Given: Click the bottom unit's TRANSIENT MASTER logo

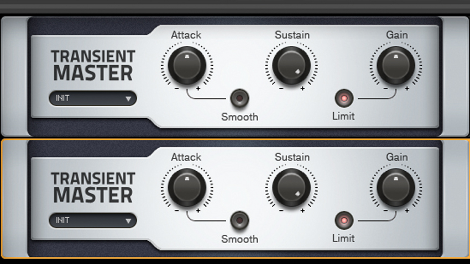Looking at the screenshot, I should (93, 187).
